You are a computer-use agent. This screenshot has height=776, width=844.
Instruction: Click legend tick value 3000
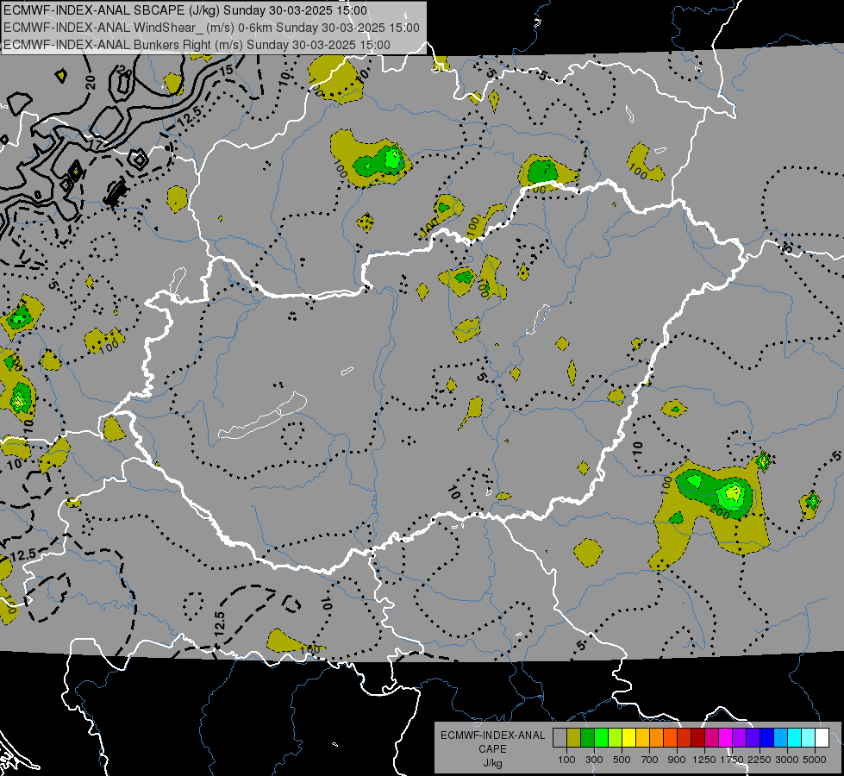tap(787, 760)
